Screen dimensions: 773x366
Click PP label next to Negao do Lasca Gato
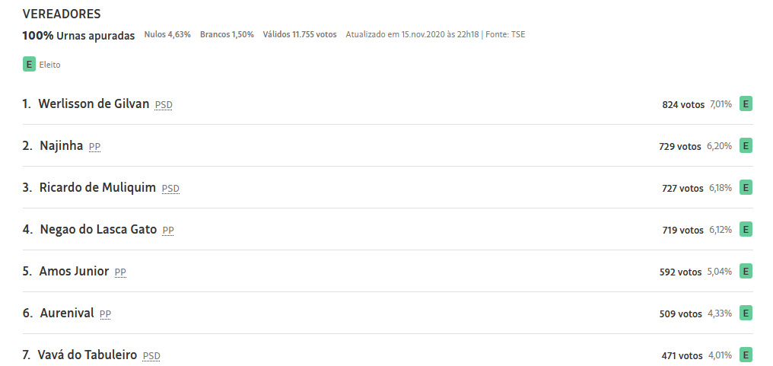click(168, 231)
